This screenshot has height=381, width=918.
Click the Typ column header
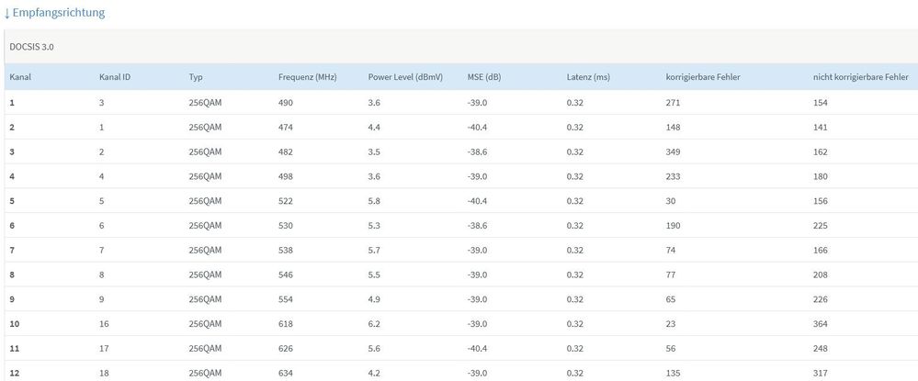[x=196, y=77]
